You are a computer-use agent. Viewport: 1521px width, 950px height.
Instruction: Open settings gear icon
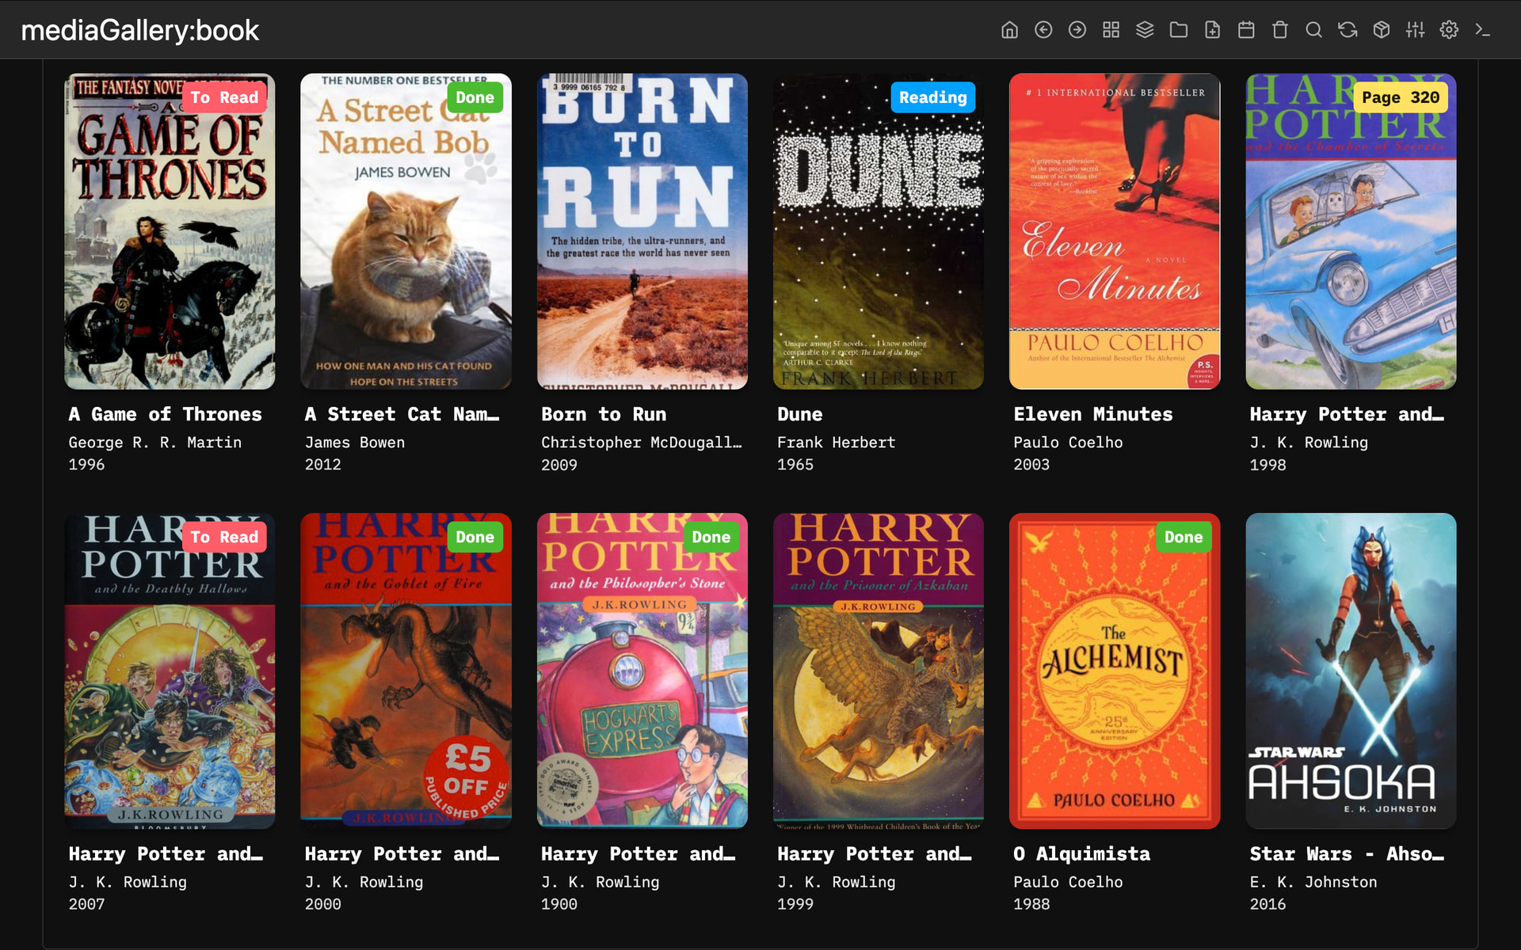click(x=1449, y=30)
